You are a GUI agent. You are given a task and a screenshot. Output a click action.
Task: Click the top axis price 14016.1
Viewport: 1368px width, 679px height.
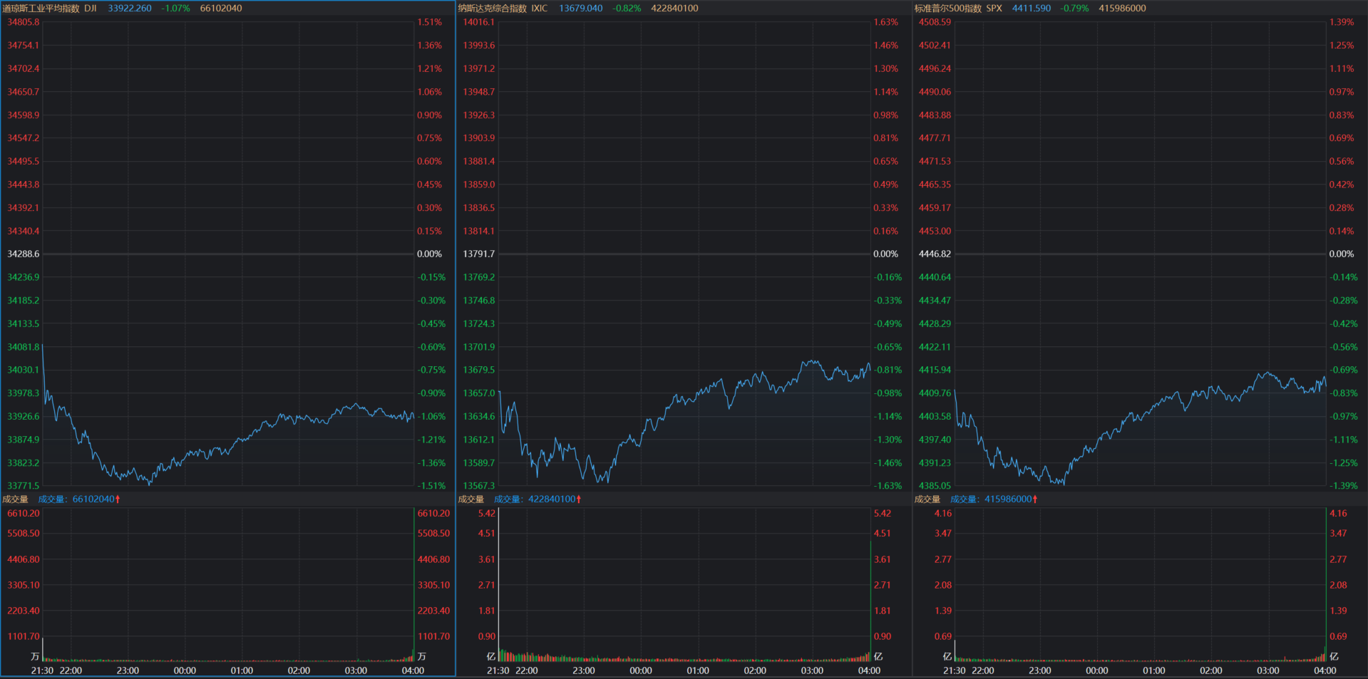point(479,22)
